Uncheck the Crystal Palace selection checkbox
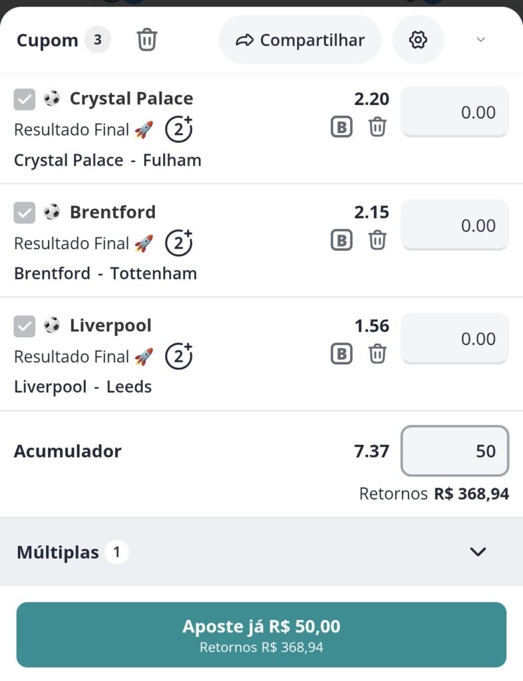 point(25,100)
